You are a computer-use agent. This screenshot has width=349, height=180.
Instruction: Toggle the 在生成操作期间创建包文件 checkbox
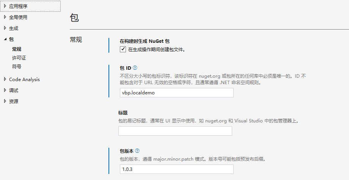[x=123, y=49]
